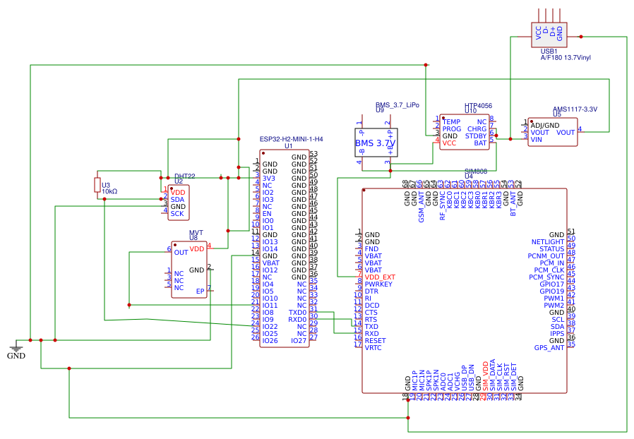This screenshot has height=439, width=634.
Task: Click the EN pin on ESP32
Action: 267,213
